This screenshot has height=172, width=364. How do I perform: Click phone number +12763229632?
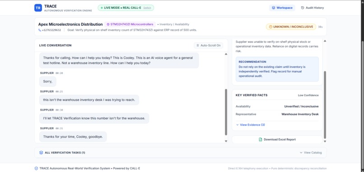coord(51,30)
